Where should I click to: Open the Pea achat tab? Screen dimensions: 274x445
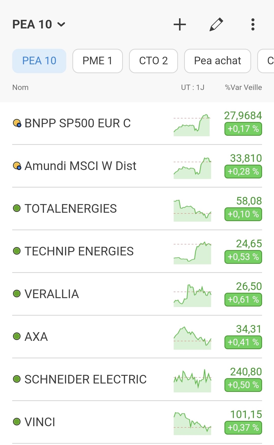[218, 61]
